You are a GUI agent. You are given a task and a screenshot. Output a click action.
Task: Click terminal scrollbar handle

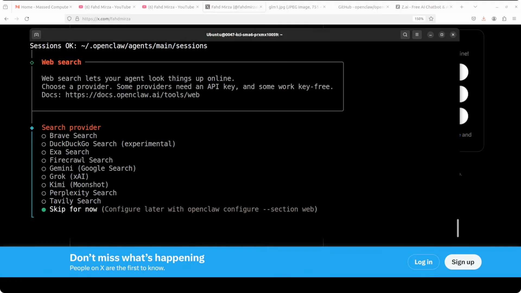[458, 228]
